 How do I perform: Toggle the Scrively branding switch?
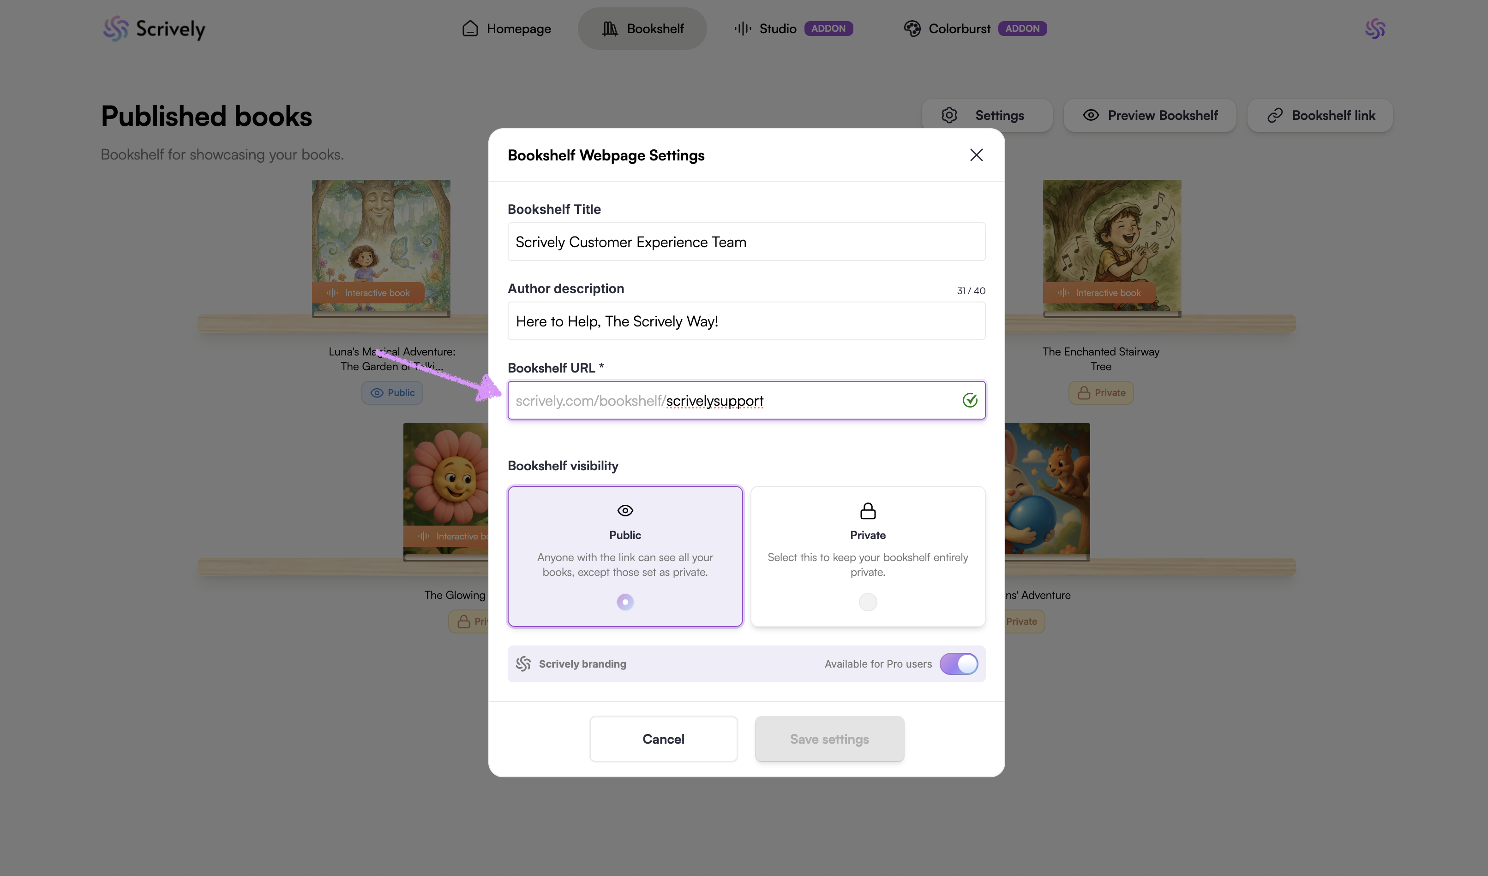[959, 663]
